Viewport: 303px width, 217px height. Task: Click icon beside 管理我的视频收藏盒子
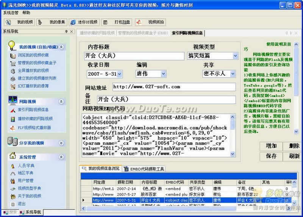pyautogui.click(x=13, y=63)
